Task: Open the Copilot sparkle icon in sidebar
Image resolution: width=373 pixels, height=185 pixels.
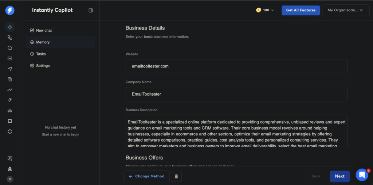Action: 10,27
